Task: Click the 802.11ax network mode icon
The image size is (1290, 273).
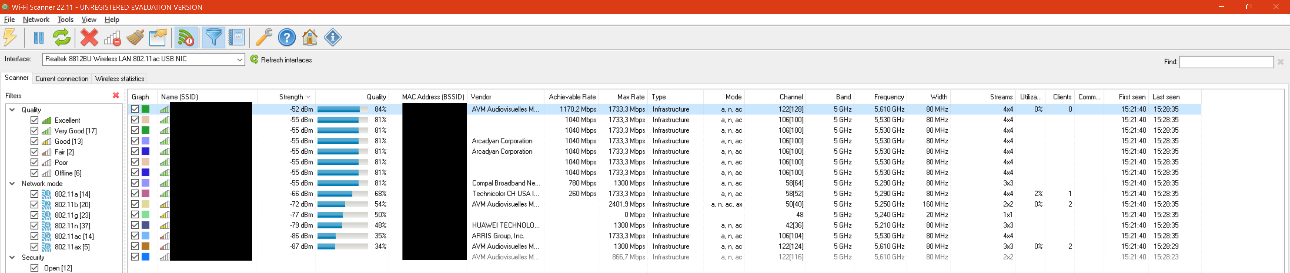Action: [47, 247]
